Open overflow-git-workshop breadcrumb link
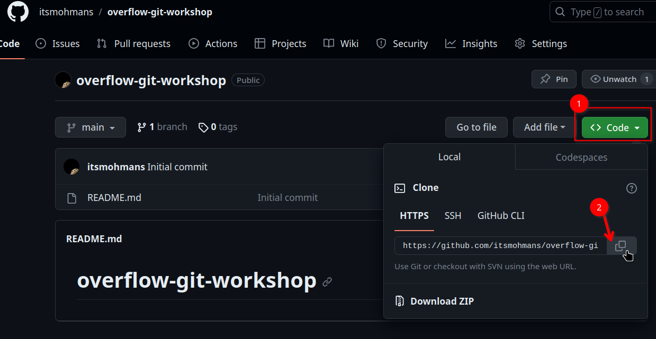Screen dimensions: 656x339 point(160,12)
